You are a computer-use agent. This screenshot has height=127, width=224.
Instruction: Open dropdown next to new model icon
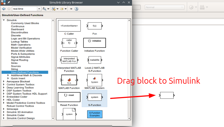click(57, 9)
